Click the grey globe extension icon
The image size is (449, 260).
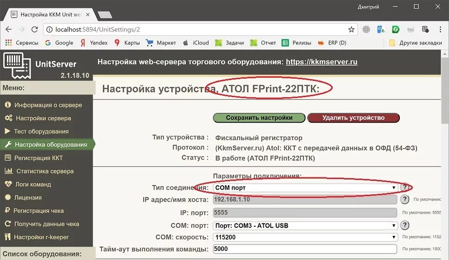click(x=366, y=29)
